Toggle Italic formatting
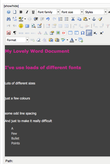This screenshot has height=164, width=110. 27,12
